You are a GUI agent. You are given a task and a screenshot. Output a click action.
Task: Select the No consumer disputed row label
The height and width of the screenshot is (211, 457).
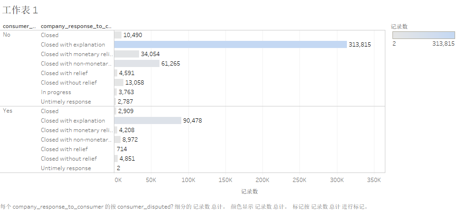pos(7,35)
